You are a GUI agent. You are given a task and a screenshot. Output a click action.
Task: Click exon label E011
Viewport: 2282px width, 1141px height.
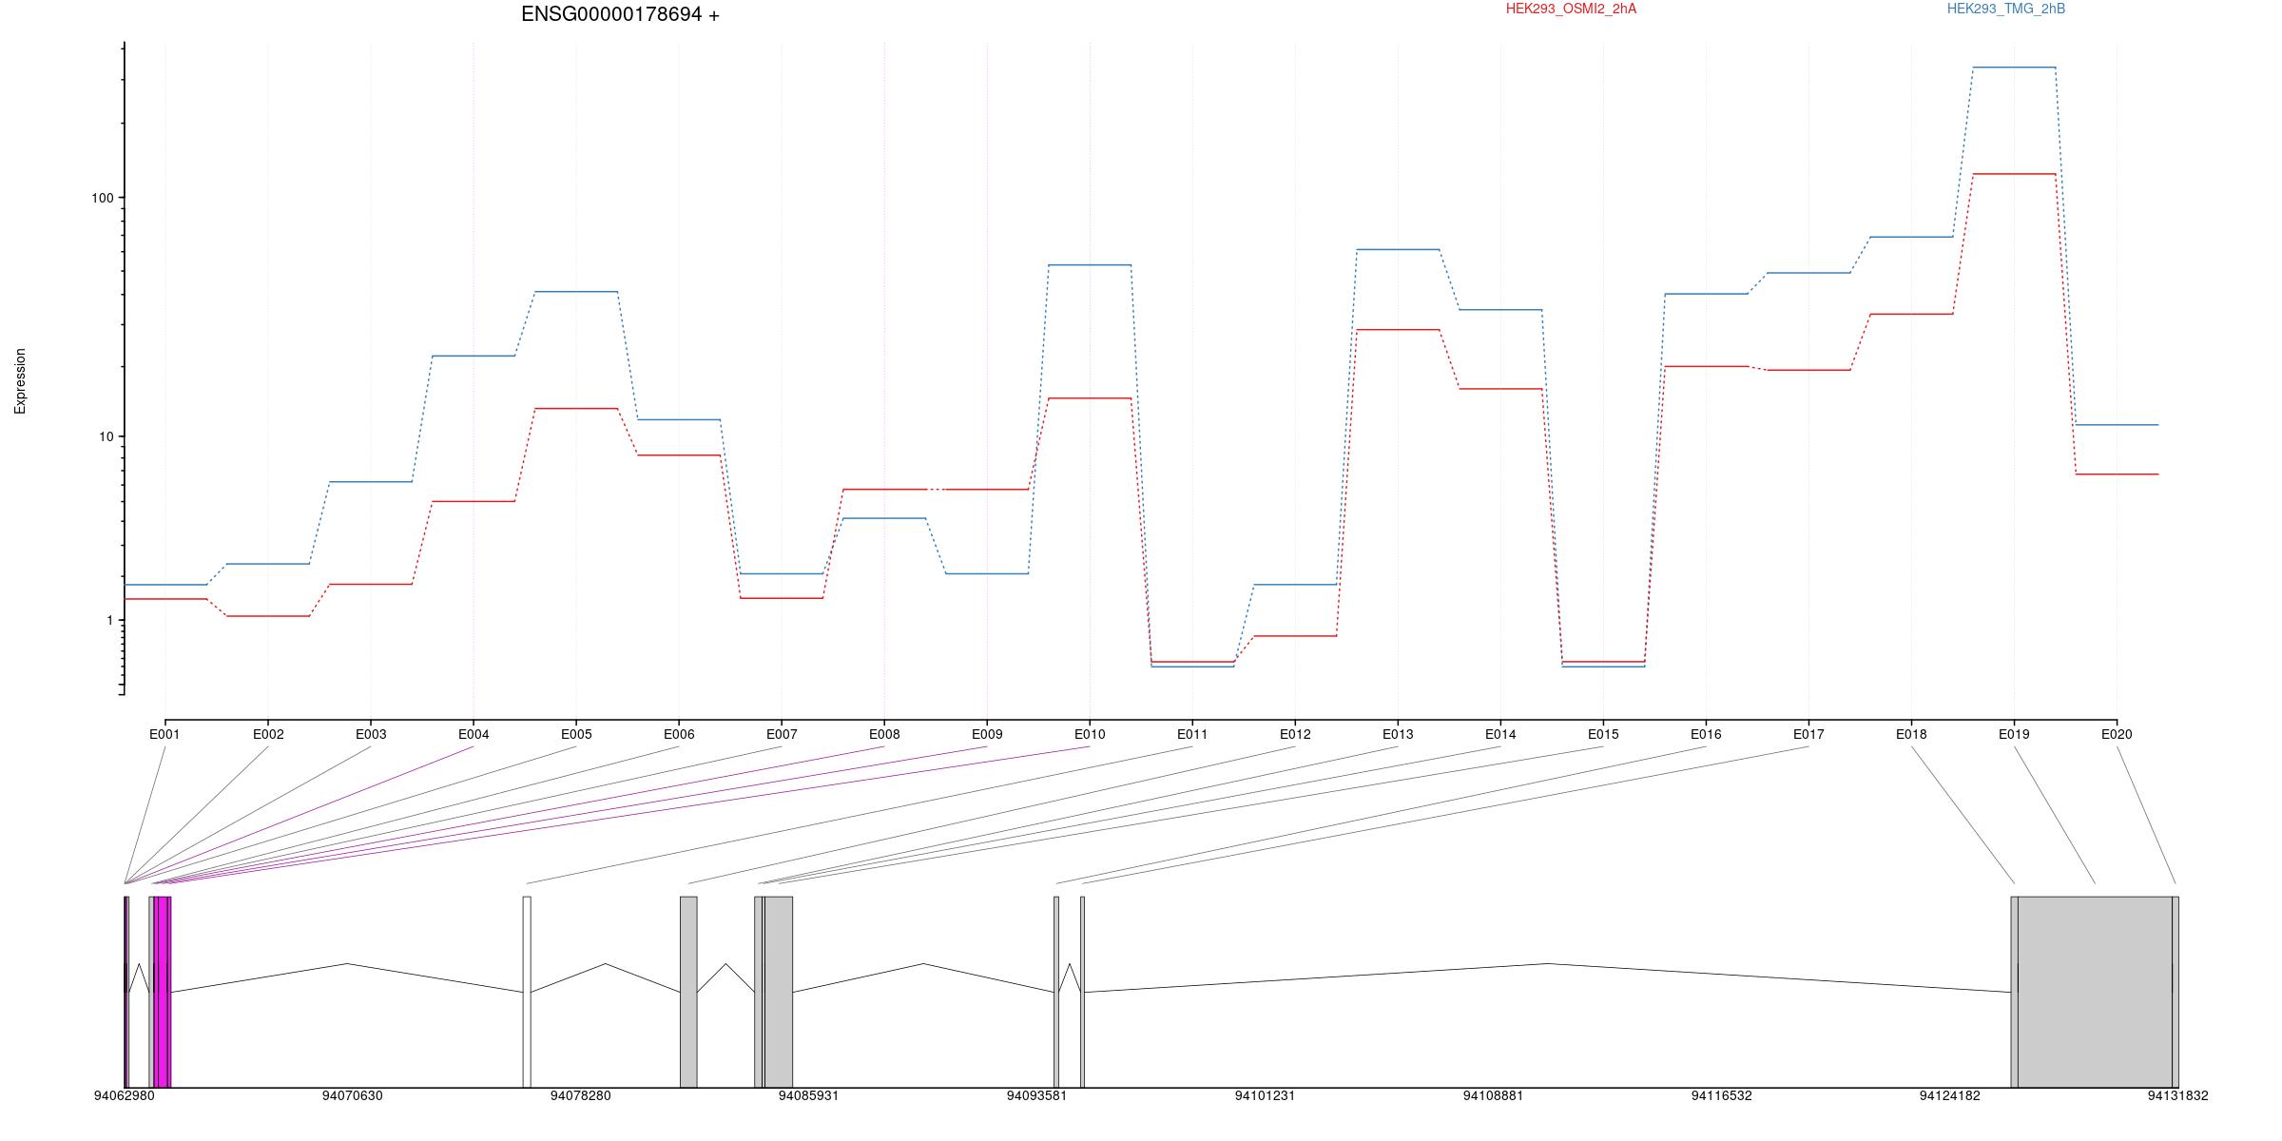1192,734
